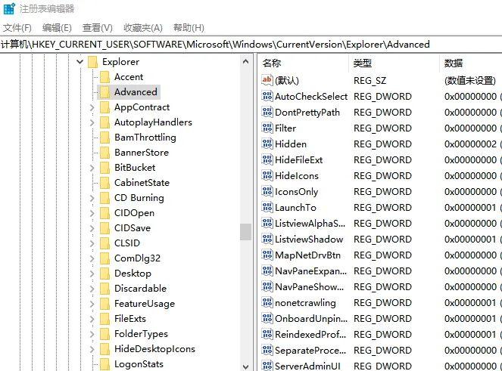The height and width of the screenshot is (371, 502).
Task: Expand the FolderTypes key
Action: point(92,334)
